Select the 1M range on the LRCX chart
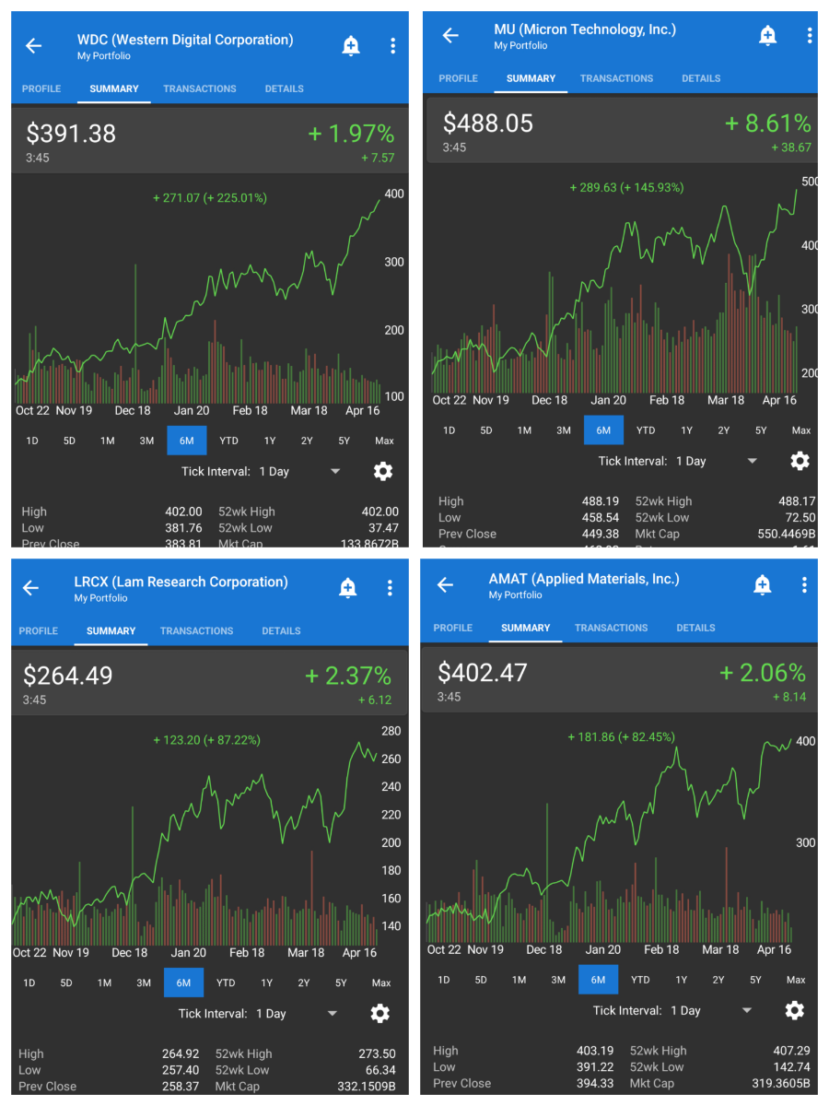Screen dimensions: 829x1106 point(104,982)
